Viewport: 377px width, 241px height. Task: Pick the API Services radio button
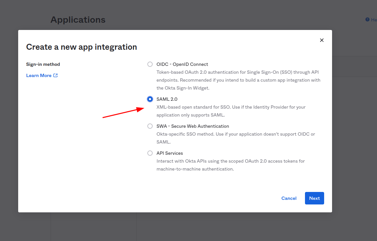(x=150, y=153)
